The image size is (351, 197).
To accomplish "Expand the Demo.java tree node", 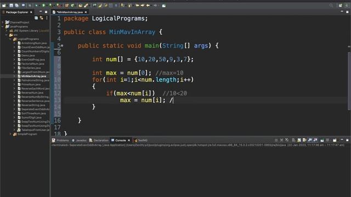I will click(14, 55).
